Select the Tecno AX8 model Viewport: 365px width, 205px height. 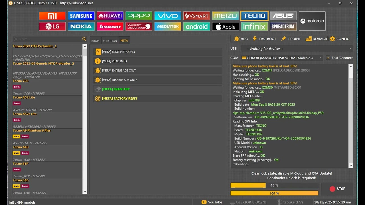[47, 153]
